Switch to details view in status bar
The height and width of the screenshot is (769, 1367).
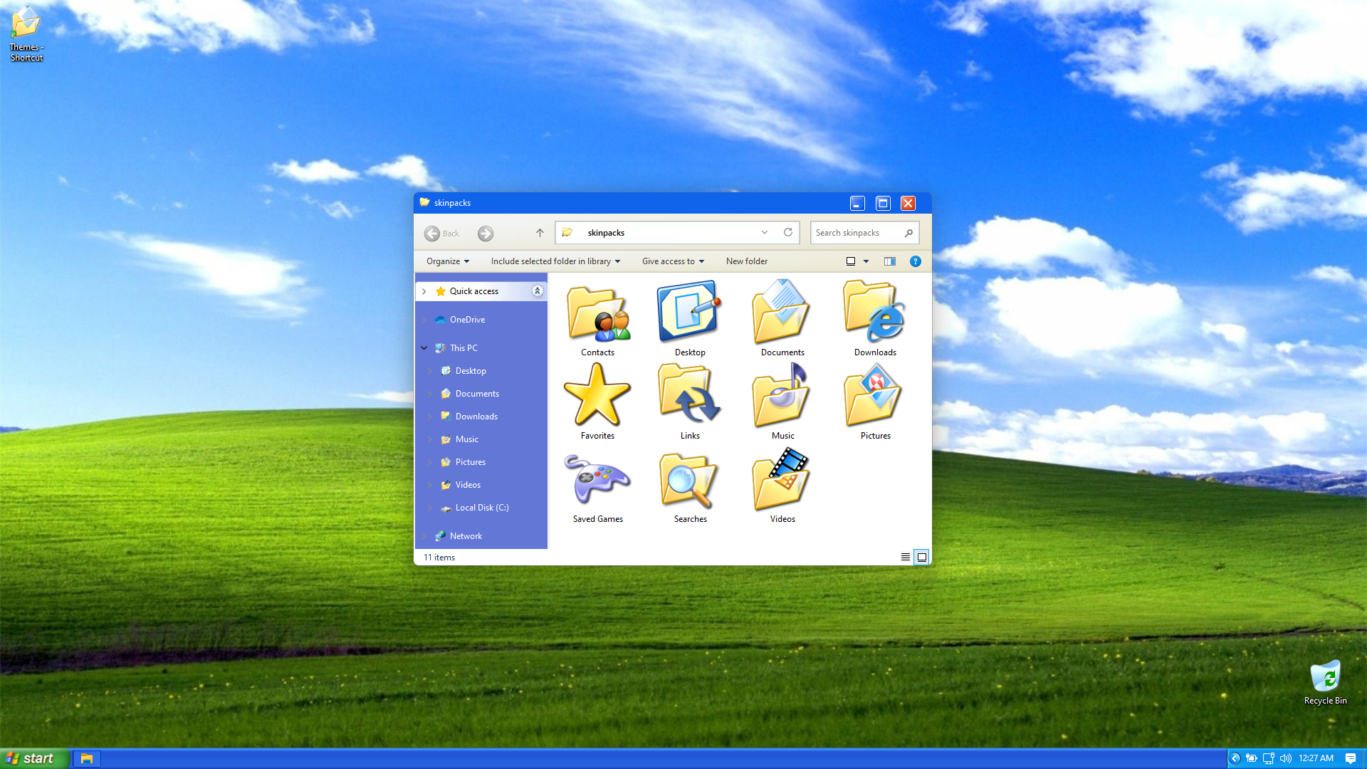[x=905, y=557]
